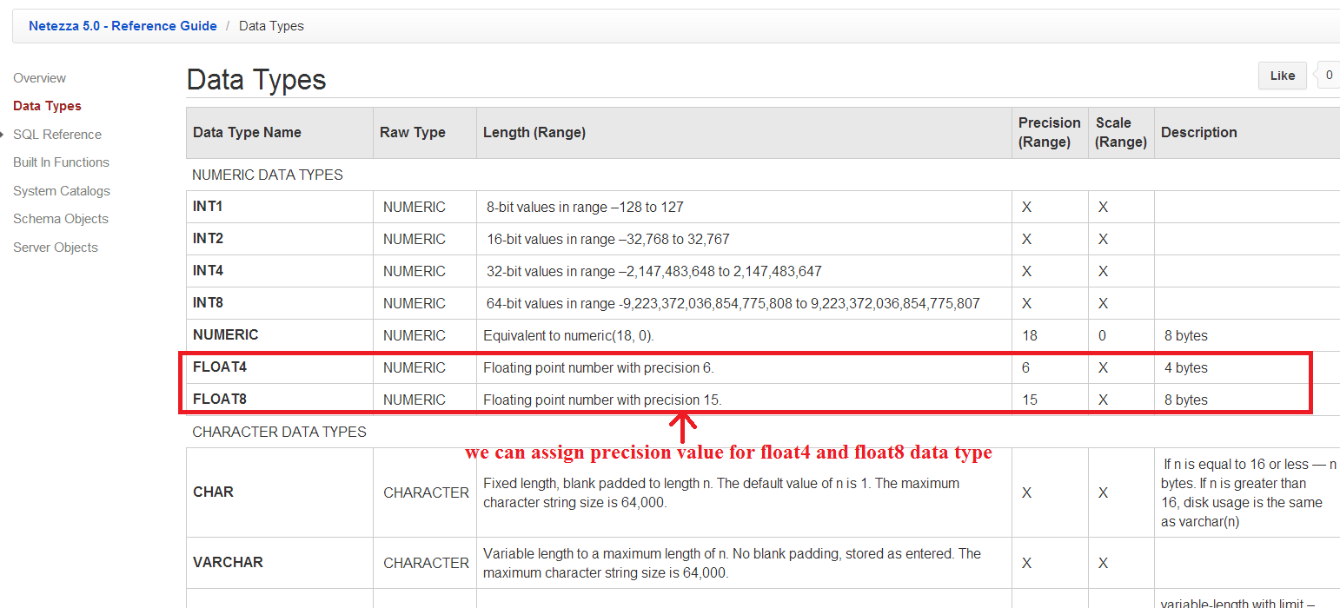Click the Like button

[x=1282, y=76]
